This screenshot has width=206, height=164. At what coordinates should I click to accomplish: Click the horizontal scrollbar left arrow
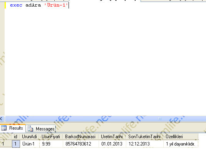[x=2, y=119]
